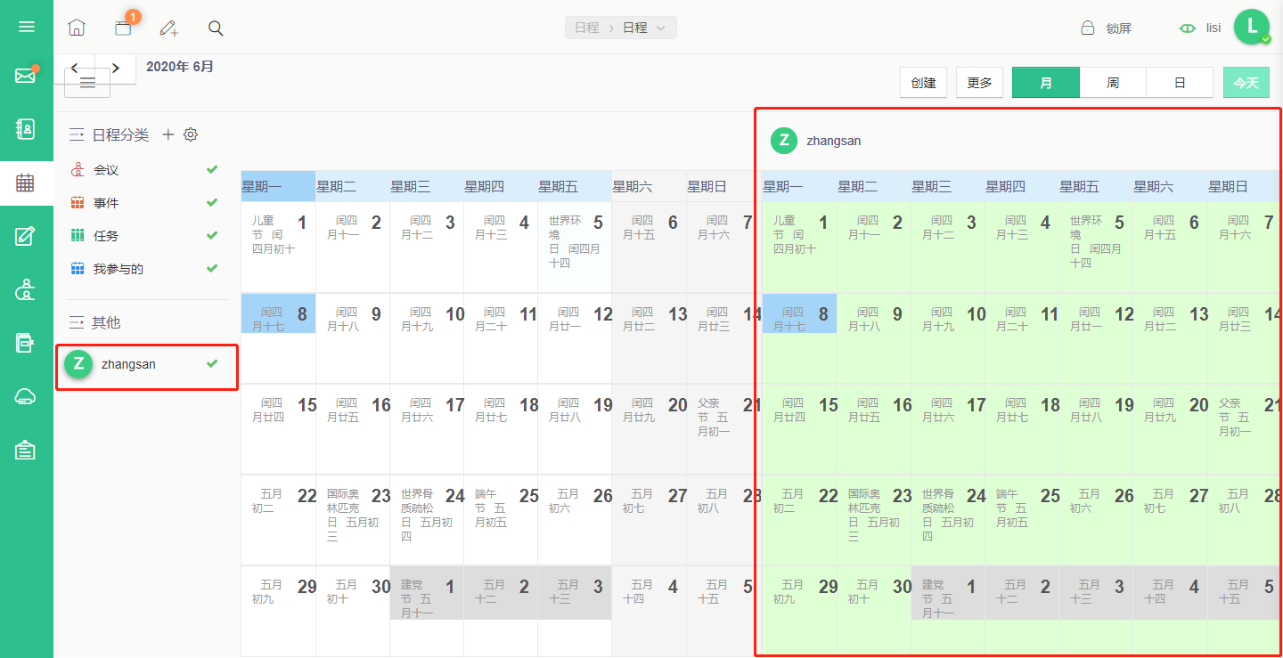The image size is (1283, 658).
Task: Click the 锁屏 lock screen icon
Action: pos(1087,28)
